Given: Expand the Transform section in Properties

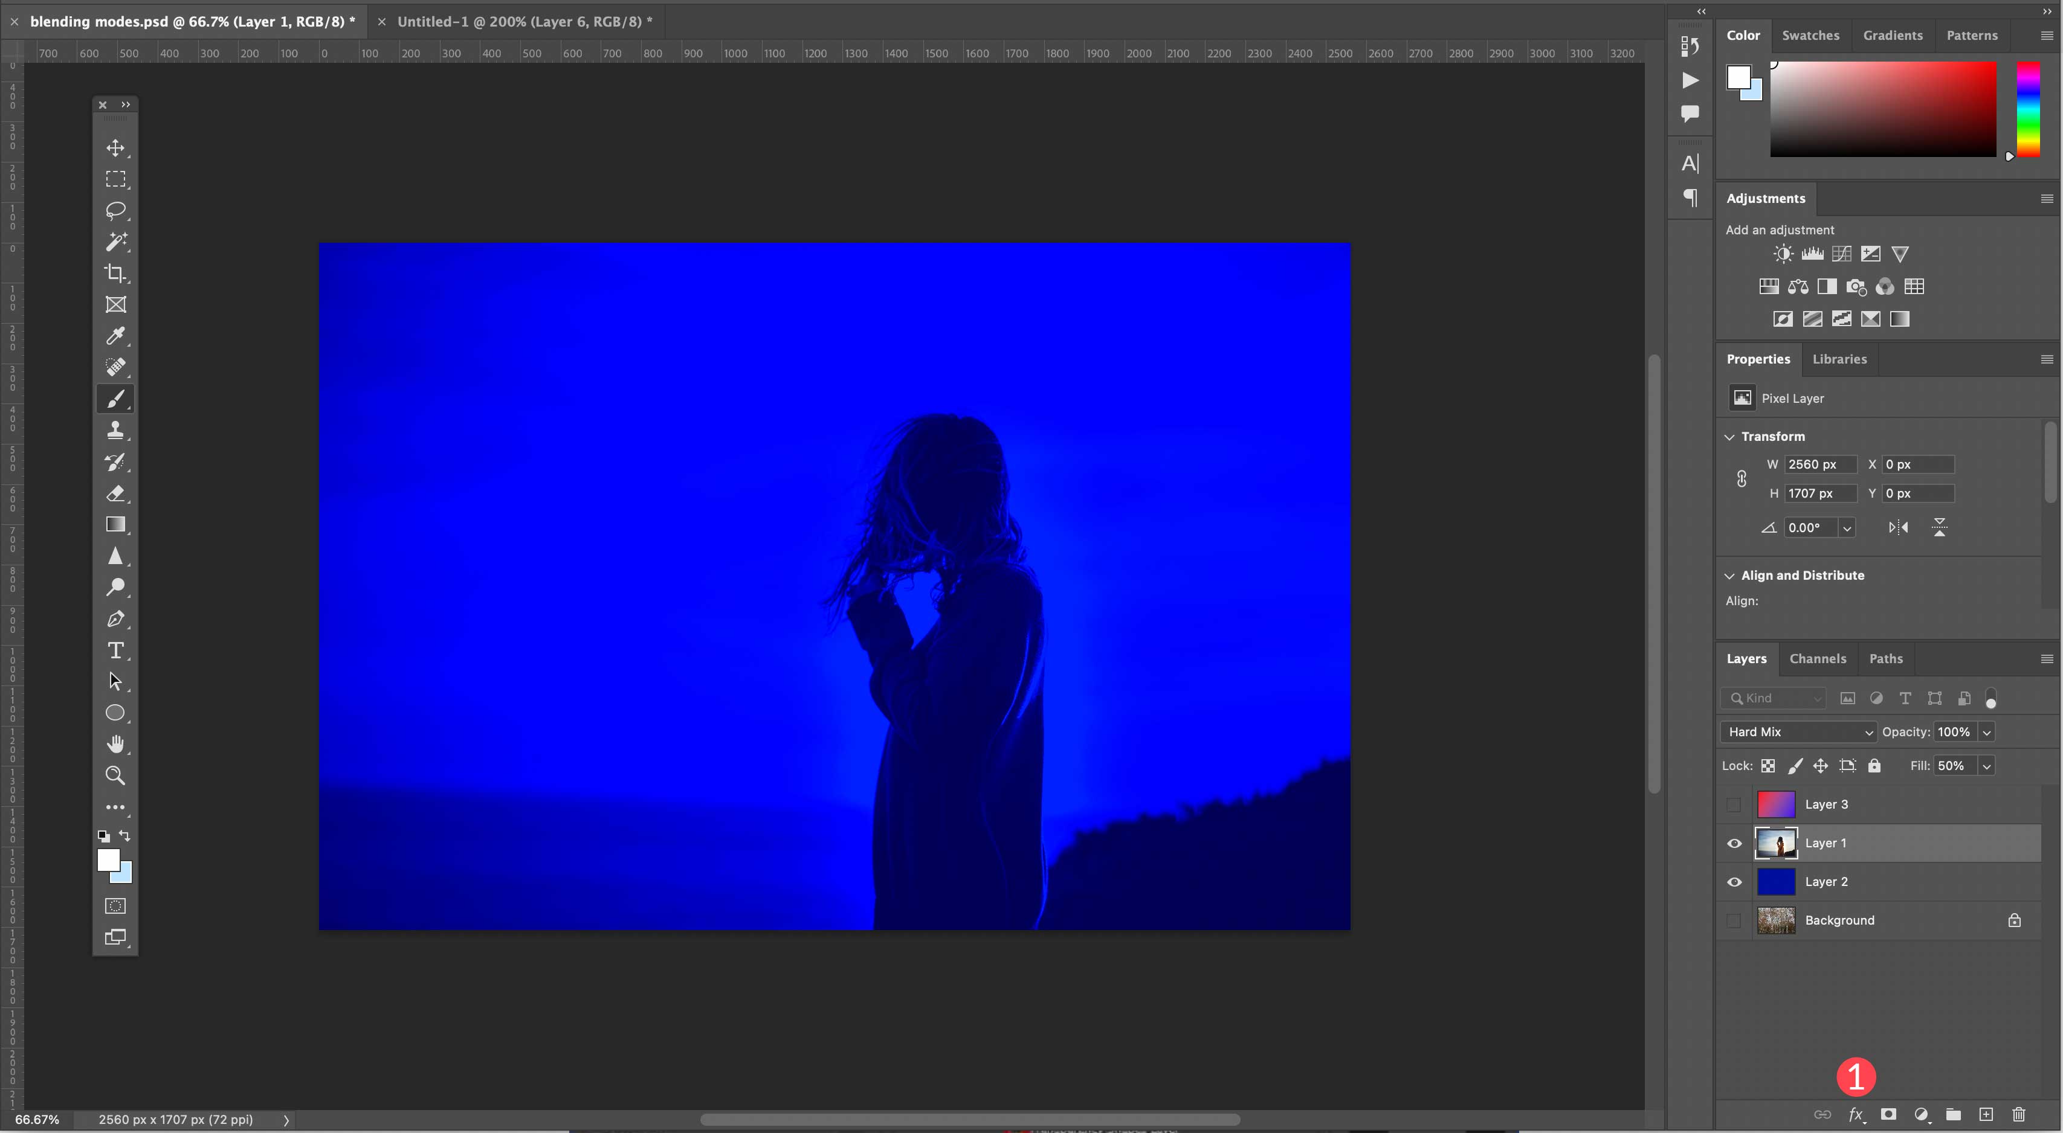Looking at the screenshot, I should click(1729, 435).
